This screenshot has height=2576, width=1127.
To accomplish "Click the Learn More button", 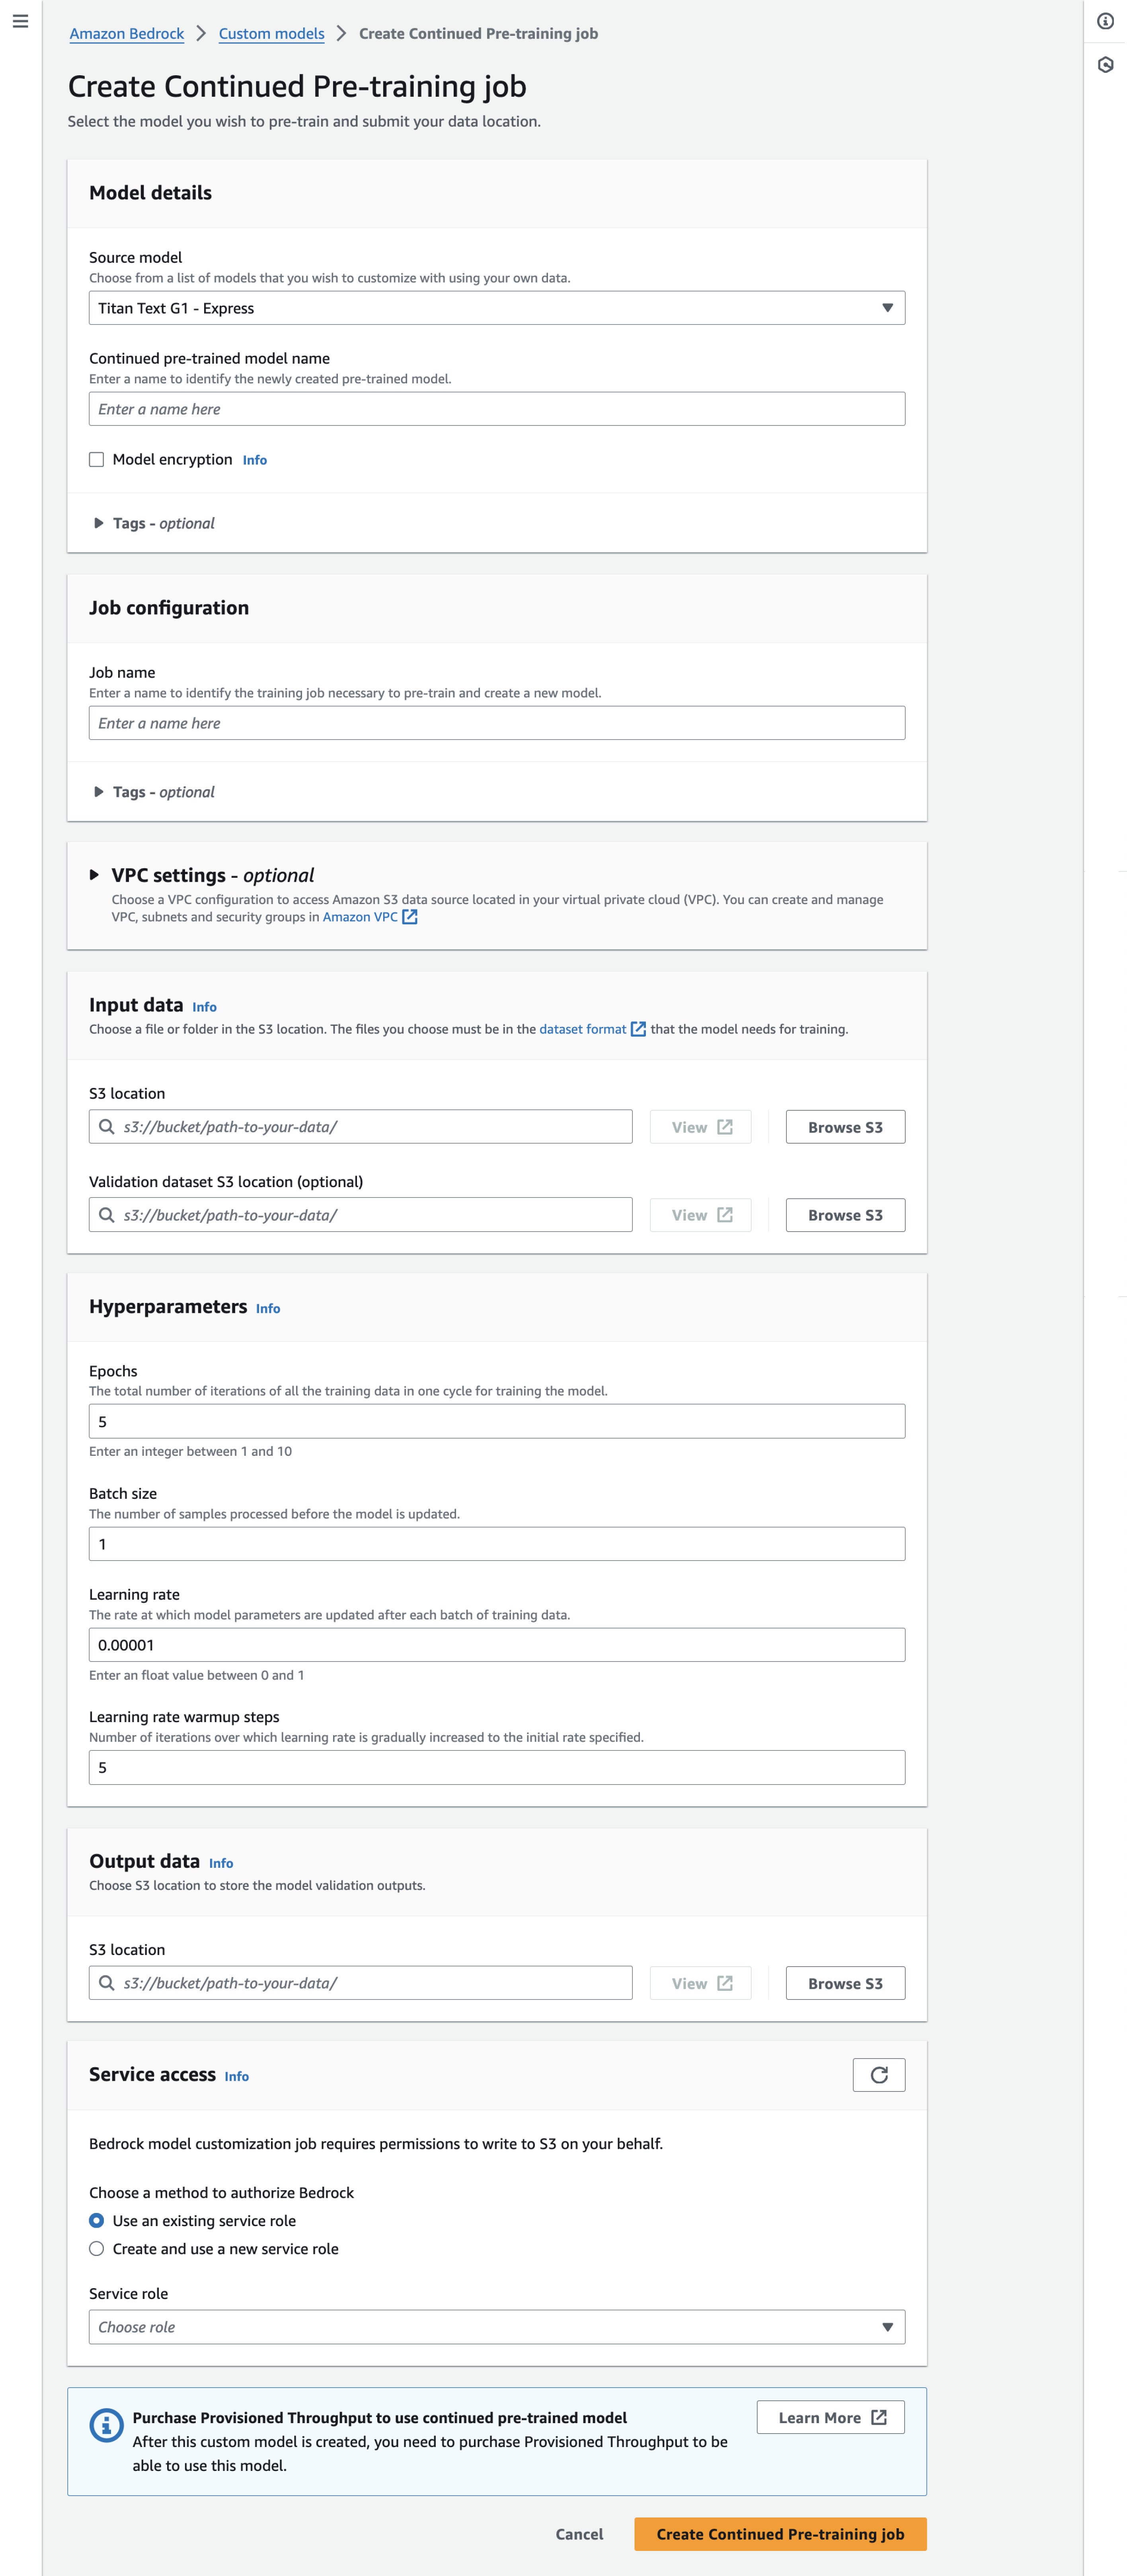I will pos(831,2417).
